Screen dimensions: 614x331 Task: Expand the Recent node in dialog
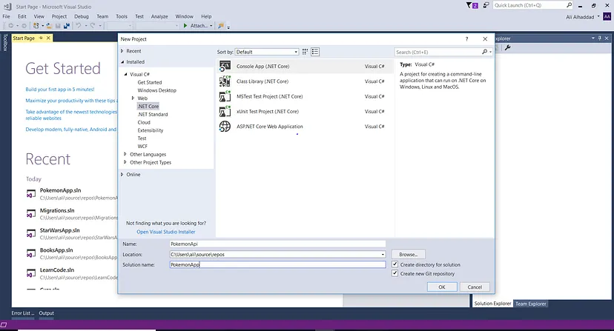[122, 51]
